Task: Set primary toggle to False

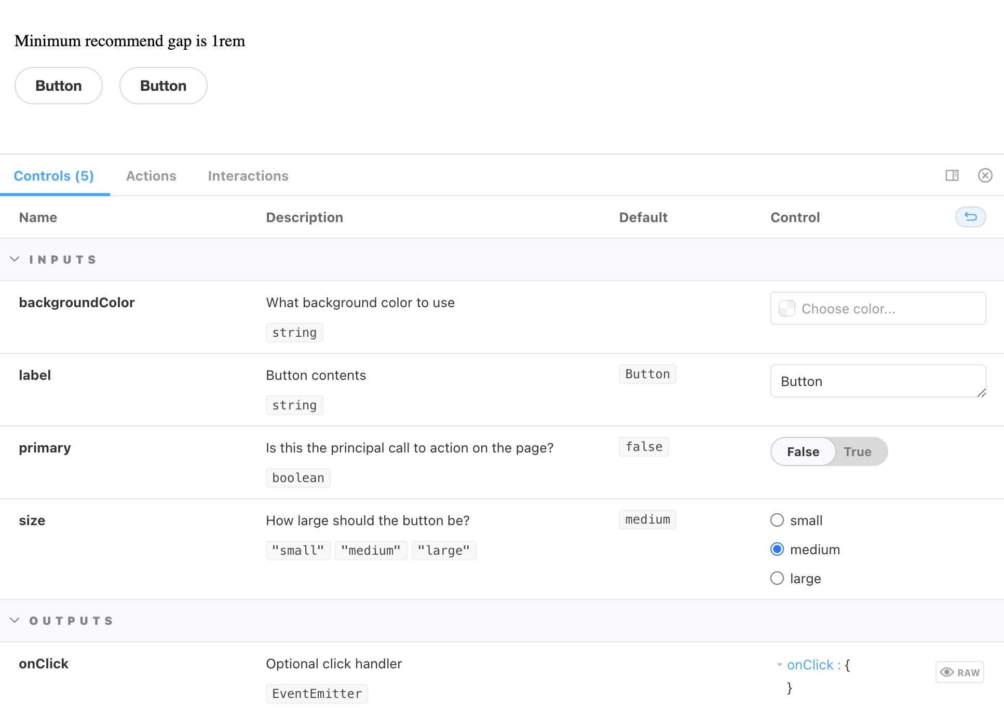Action: [803, 451]
